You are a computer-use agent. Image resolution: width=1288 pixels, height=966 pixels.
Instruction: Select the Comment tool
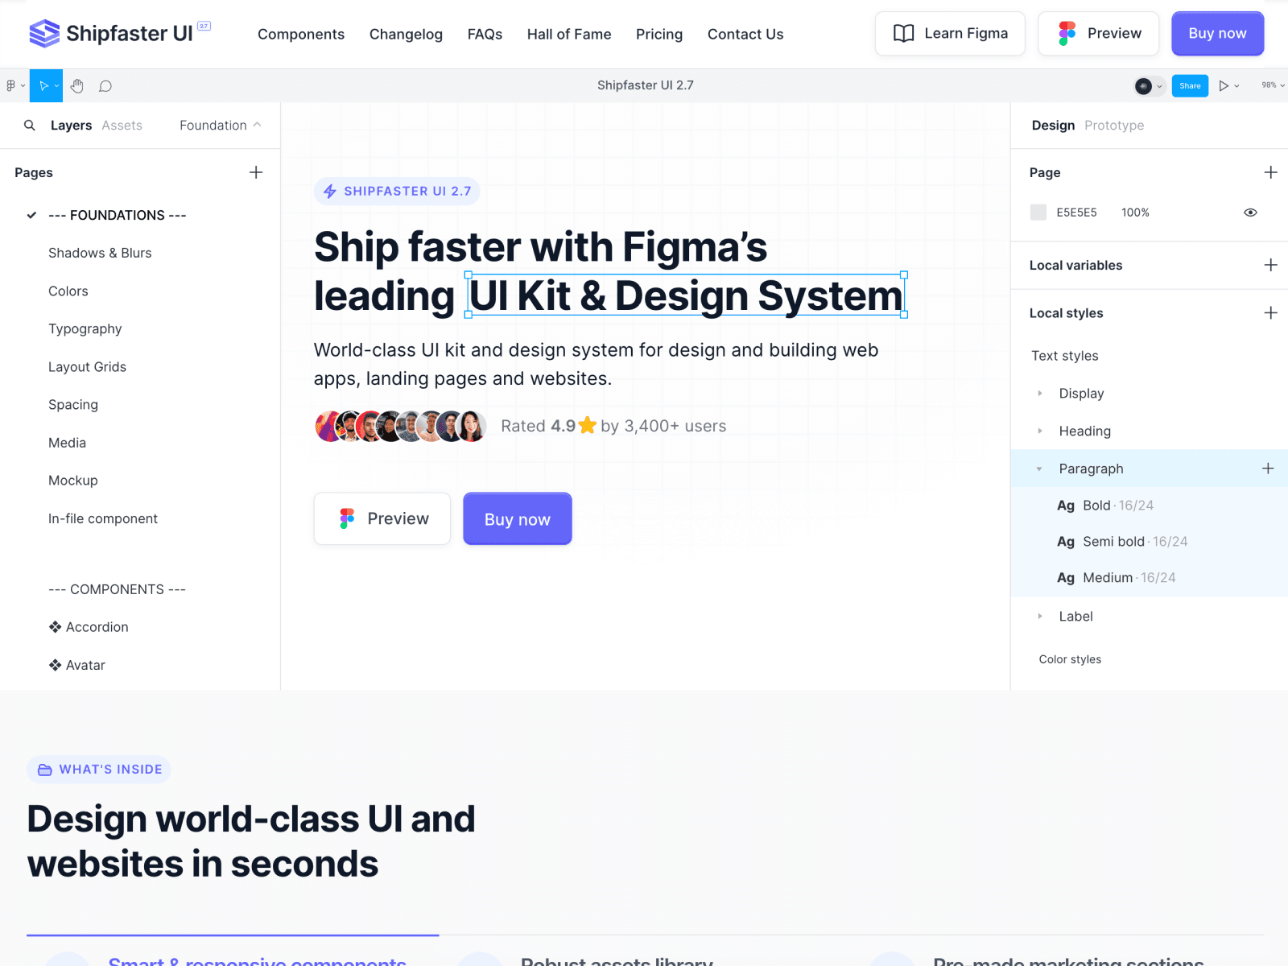pos(105,86)
